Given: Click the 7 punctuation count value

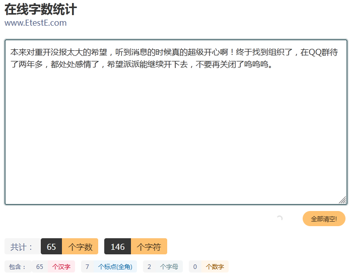Looking at the screenshot, I should tap(87, 266).
